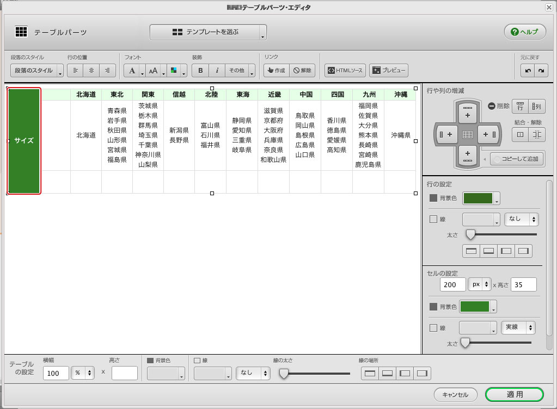Toggle cell background color (背景色) checkbox
The height and width of the screenshot is (409, 557).
[433, 307]
